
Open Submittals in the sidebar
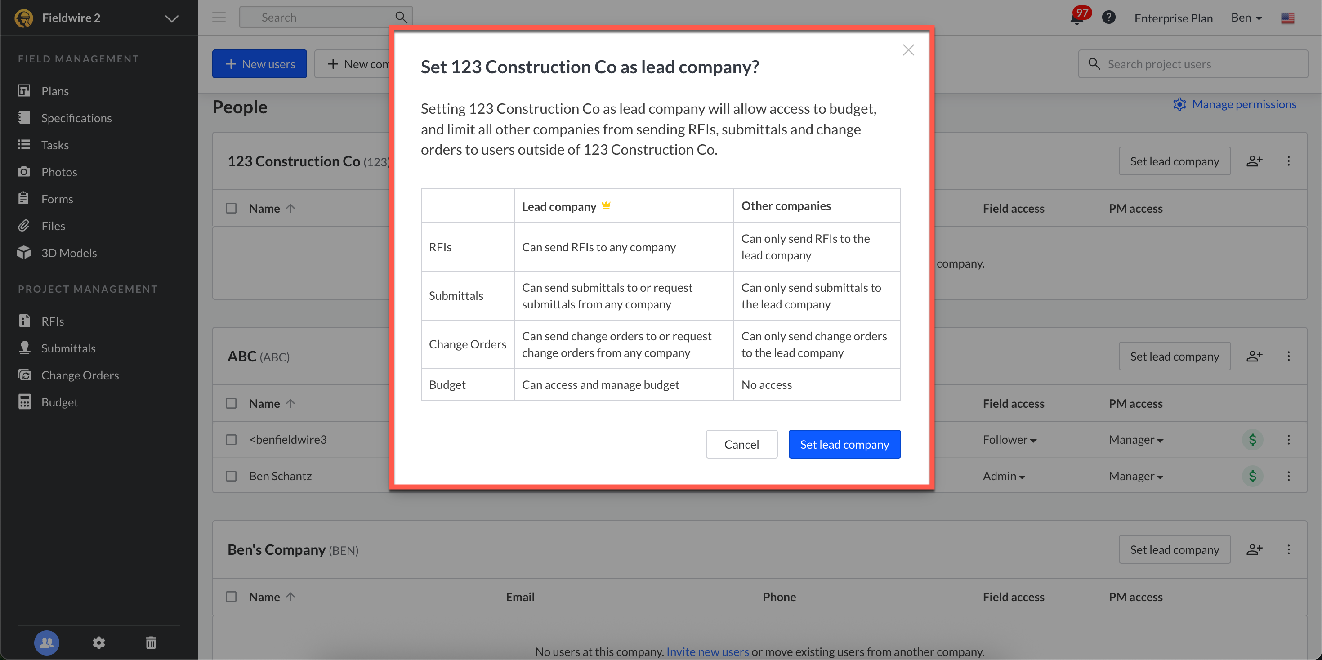(68, 348)
